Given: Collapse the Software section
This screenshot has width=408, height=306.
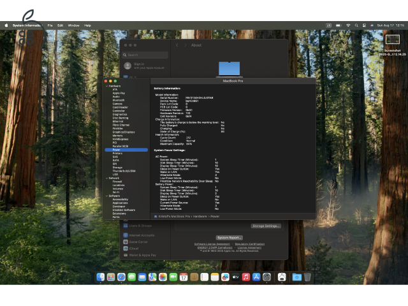Looking at the screenshot, I should tap(106, 196).
